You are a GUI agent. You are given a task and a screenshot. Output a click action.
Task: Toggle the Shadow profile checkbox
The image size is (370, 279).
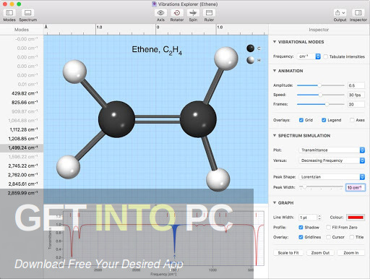tap(301, 227)
